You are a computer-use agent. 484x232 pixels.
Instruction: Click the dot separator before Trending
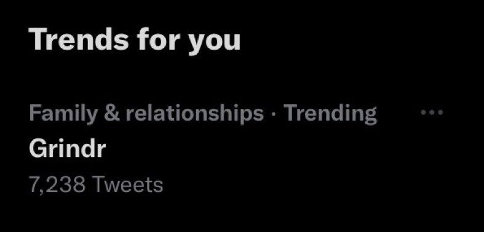coord(274,113)
